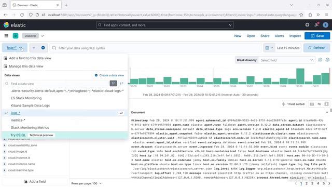This screenshot has width=332, height=187.
Task: Click the browser back arrow
Action: click(x=6, y=15)
